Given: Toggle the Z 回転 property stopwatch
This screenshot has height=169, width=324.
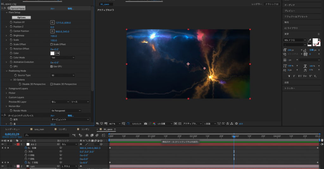Looking at the screenshot, I should (26, 162).
